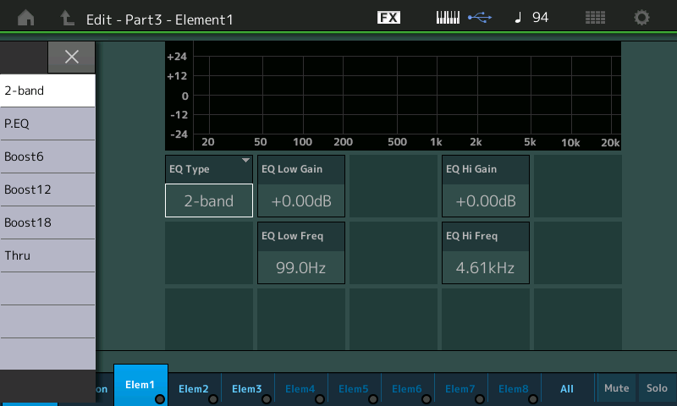Toggle Elem4 on/off indicator circle
This screenshot has height=406, width=677.
tap(320, 399)
